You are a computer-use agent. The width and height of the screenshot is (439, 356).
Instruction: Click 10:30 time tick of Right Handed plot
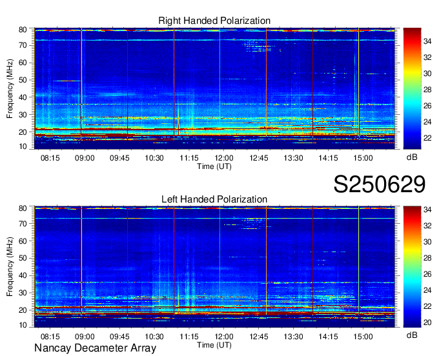tap(154, 158)
